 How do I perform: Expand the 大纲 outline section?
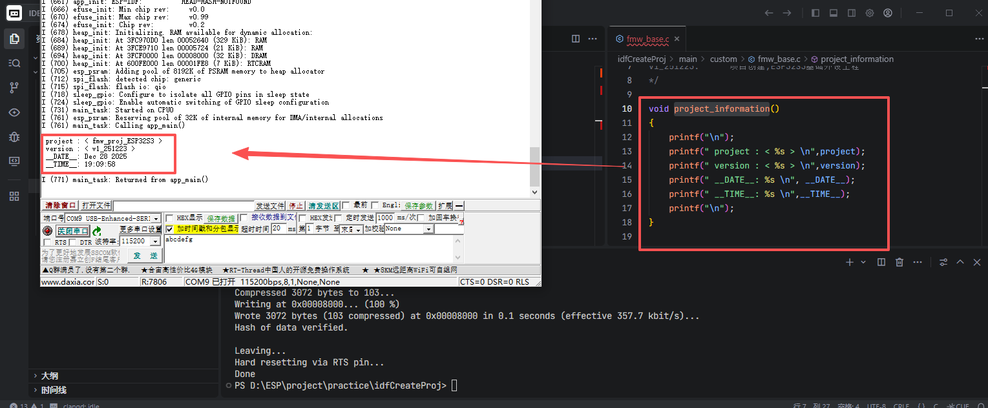click(49, 376)
